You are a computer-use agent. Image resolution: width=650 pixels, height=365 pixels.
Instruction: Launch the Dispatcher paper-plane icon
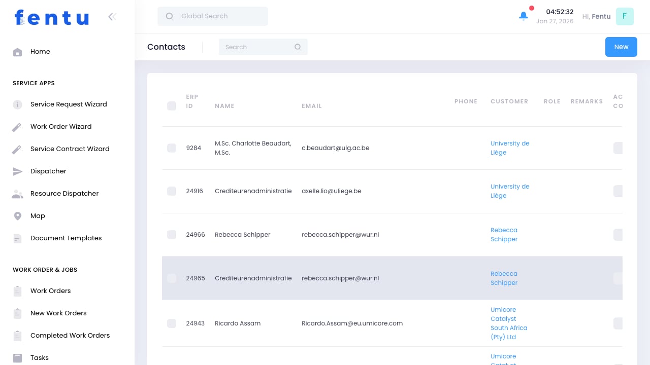[x=17, y=171]
